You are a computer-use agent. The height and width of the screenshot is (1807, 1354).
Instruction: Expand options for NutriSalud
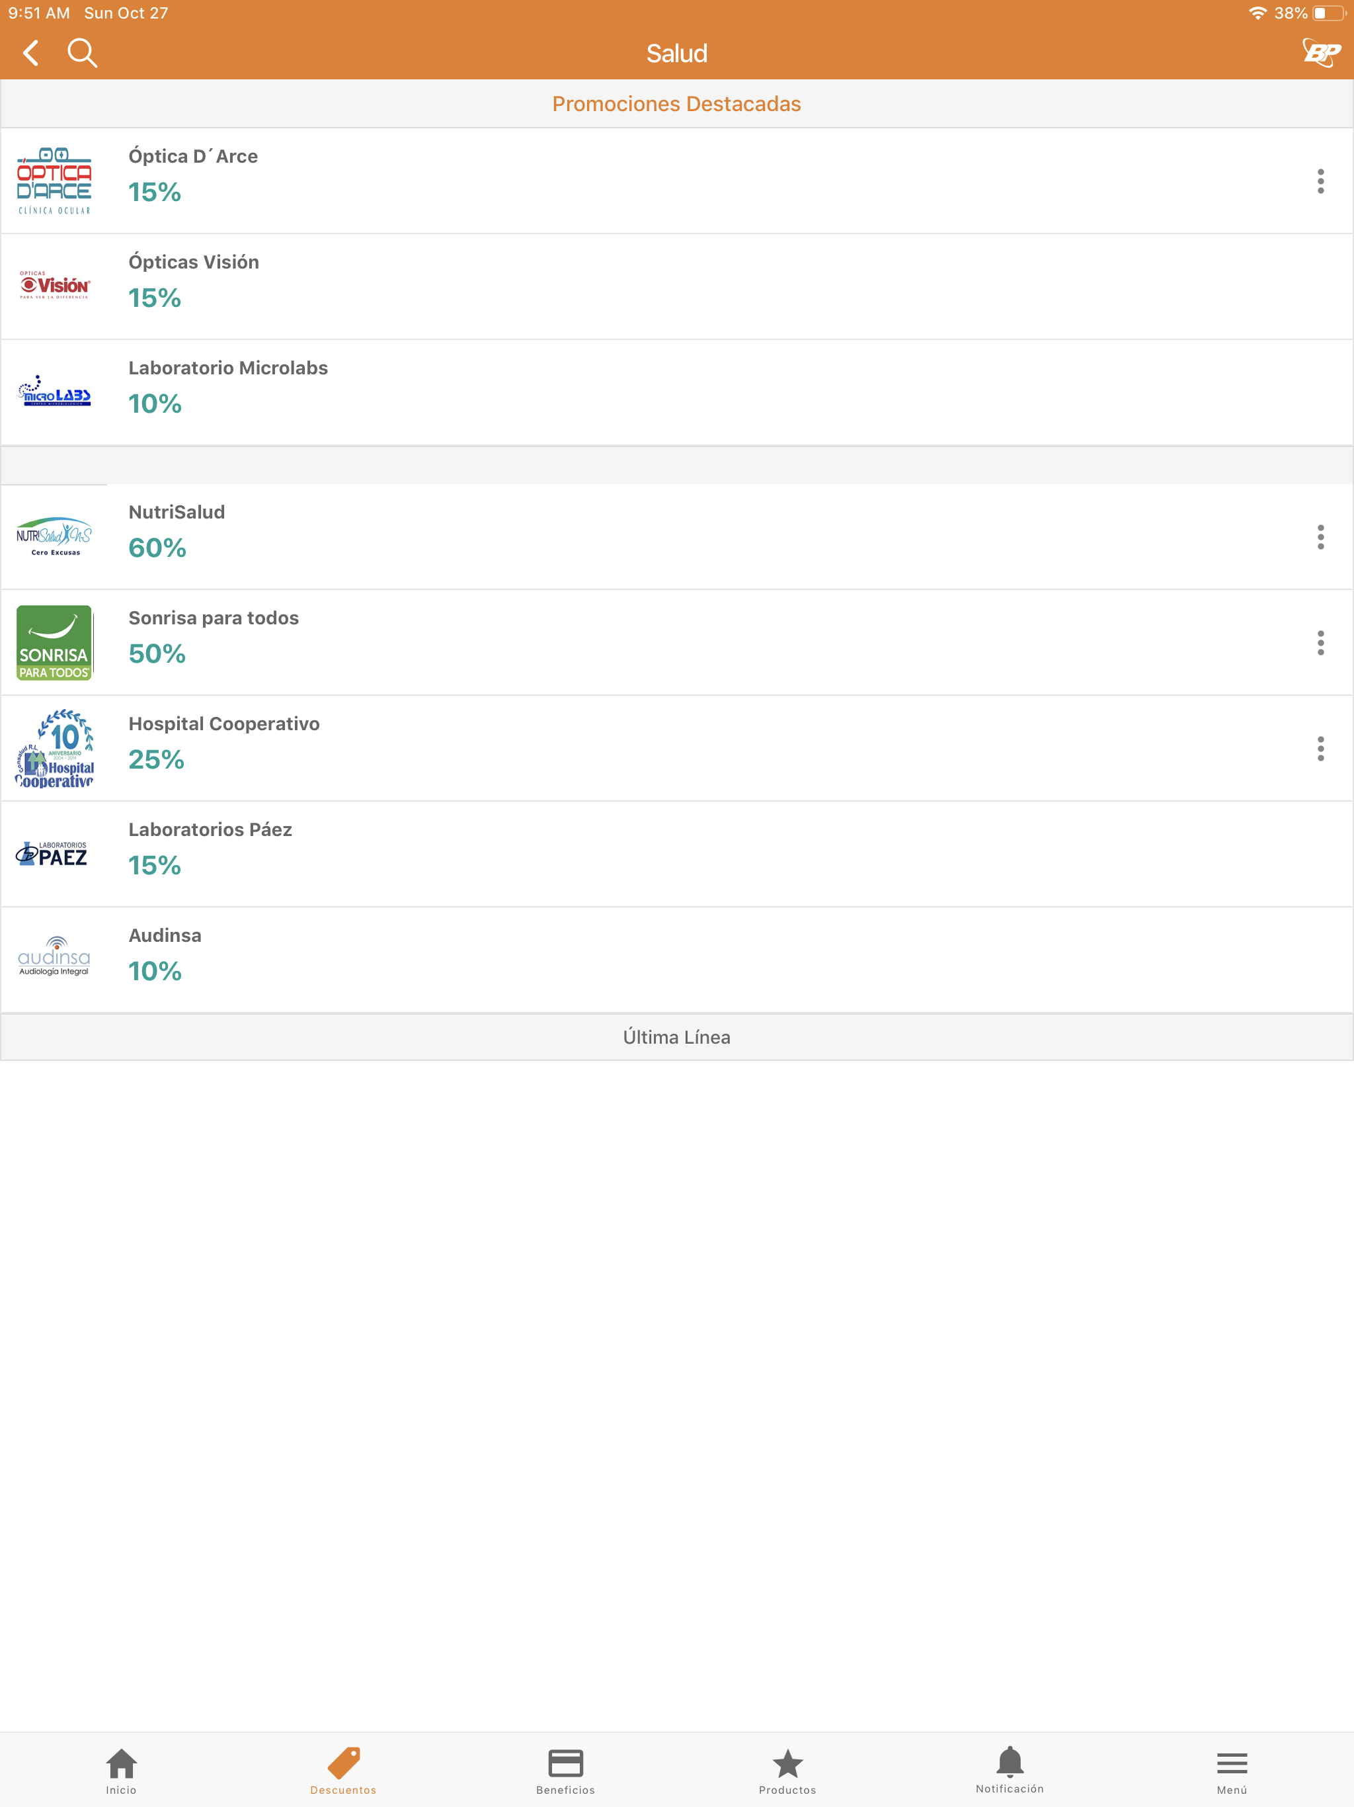coord(1320,536)
